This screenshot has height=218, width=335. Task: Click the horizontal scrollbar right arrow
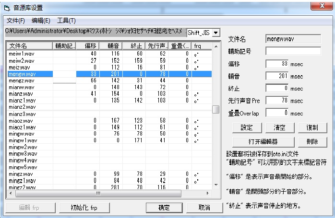click(208, 193)
